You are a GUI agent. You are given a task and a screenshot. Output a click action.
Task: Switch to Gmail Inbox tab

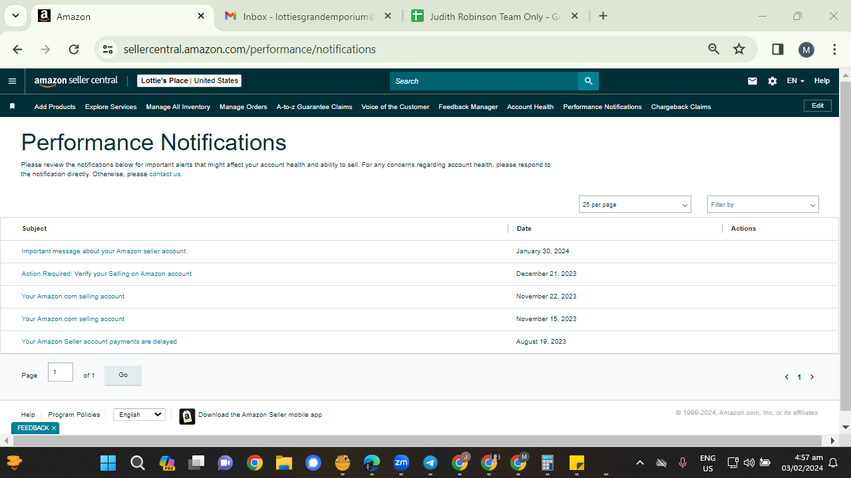[308, 16]
